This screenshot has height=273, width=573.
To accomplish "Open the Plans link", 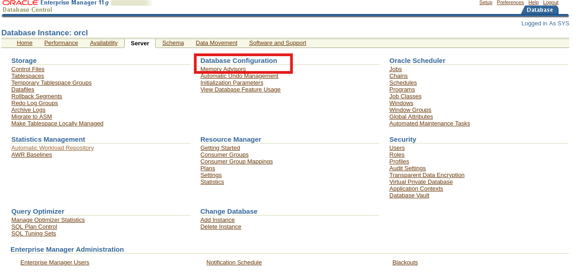I will [x=208, y=168].
